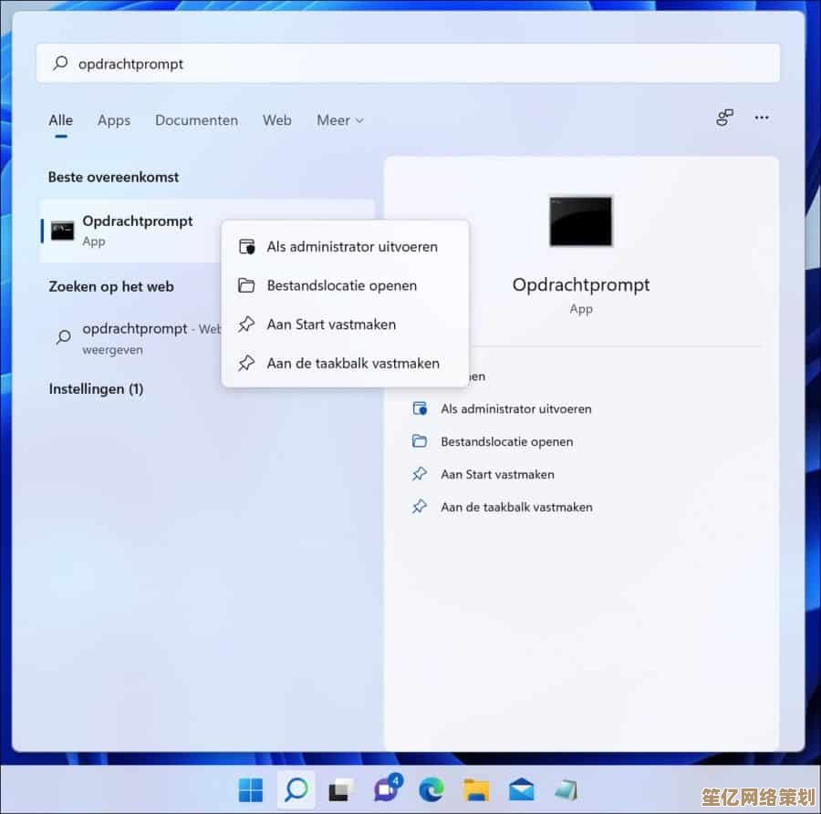Click the Opdrachtprompt title in details pane
The width and height of the screenshot is (821, 814).
click(x=581, y=285)
